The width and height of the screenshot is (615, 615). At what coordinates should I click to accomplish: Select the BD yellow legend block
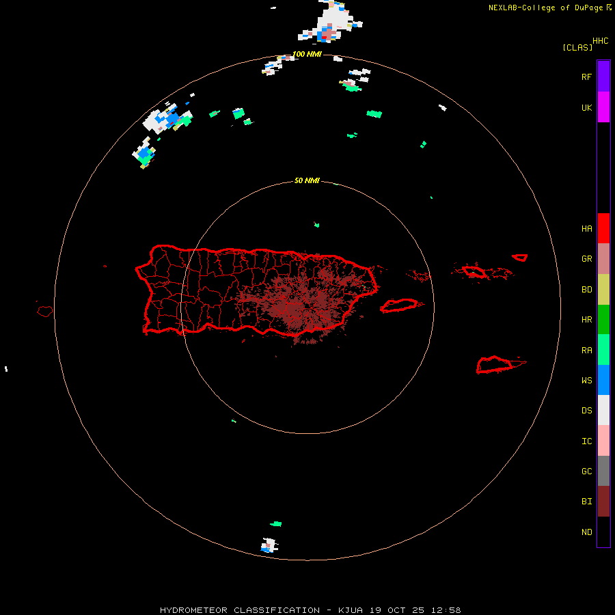point(603,289)
